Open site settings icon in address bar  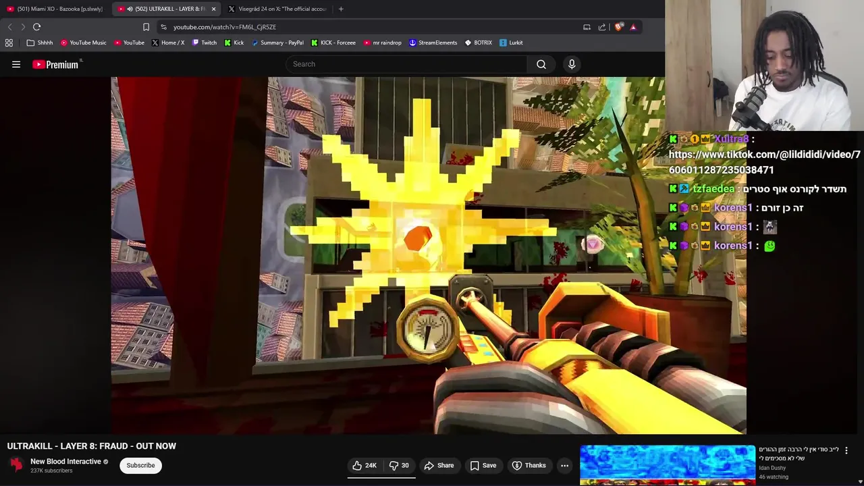(x=163, y=27)
